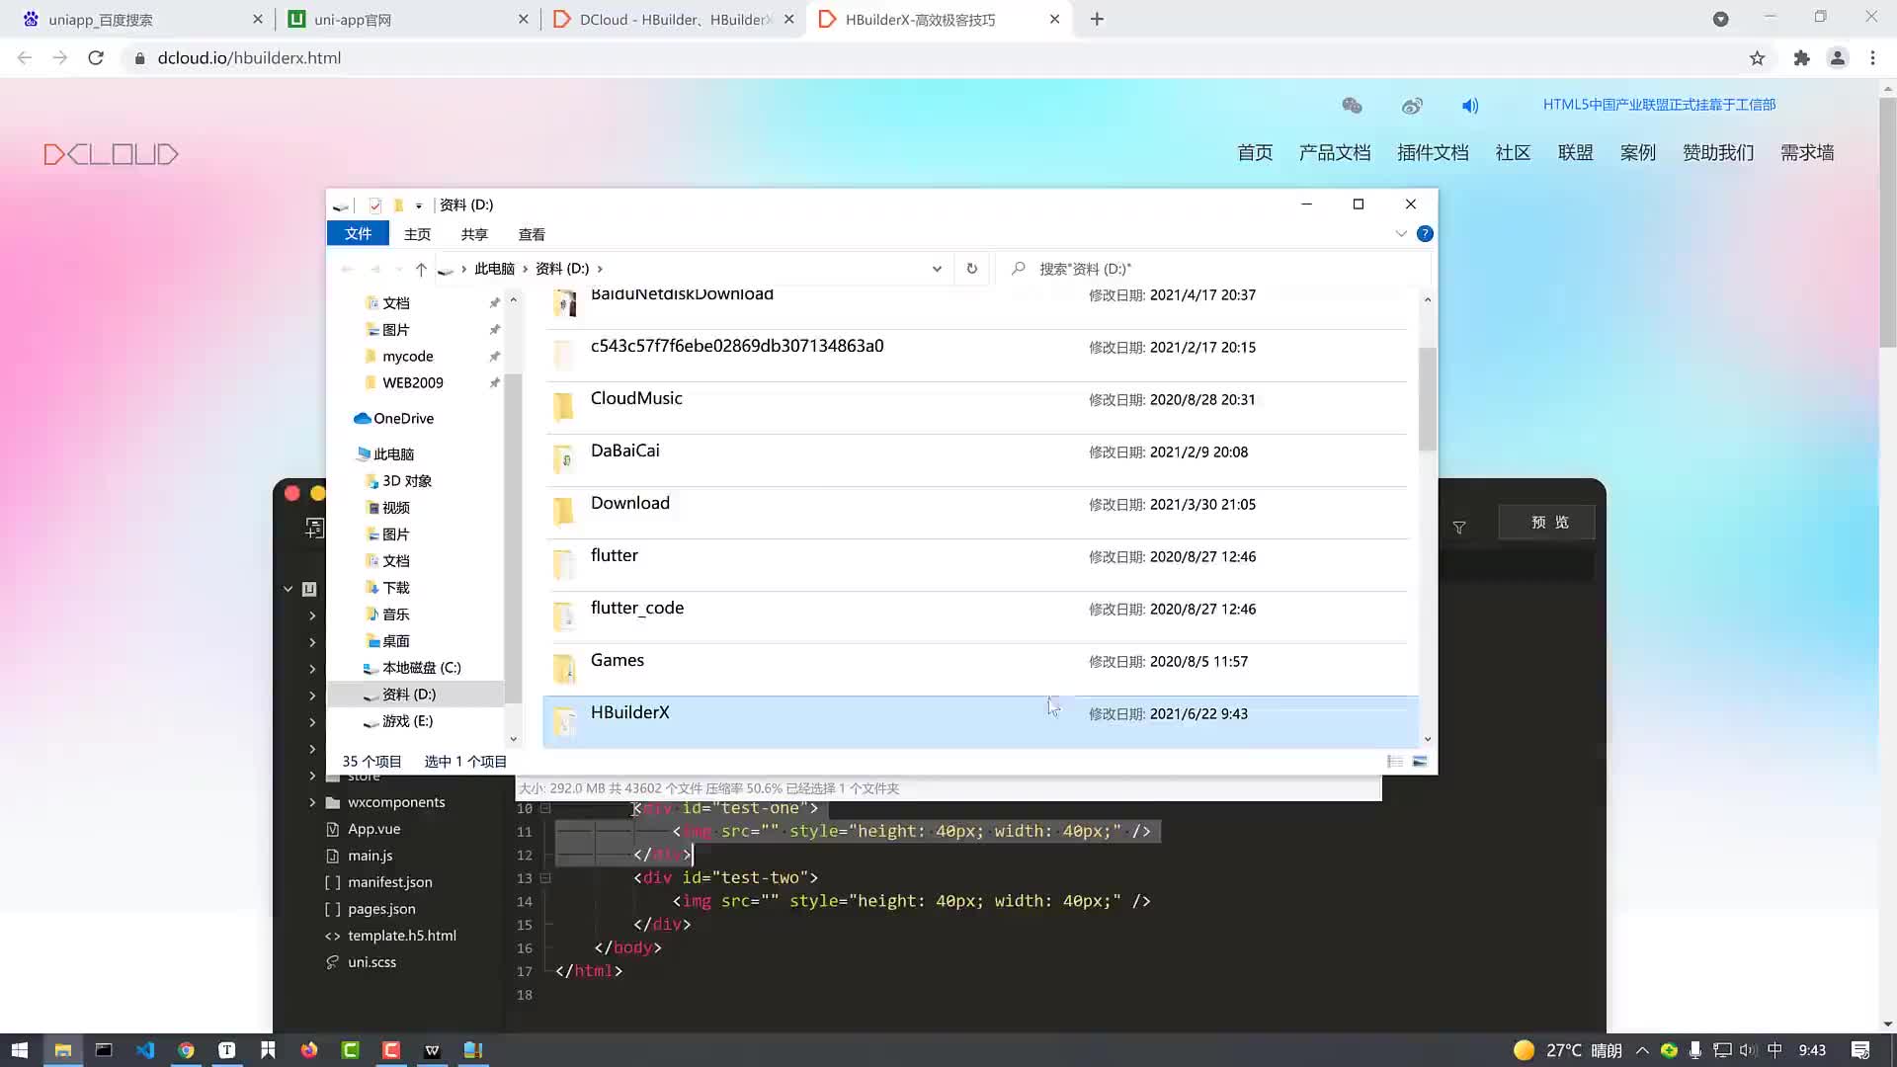Click the Explorer search box
This screenshot has height=1067, width=1897.
coord(1215,269)
